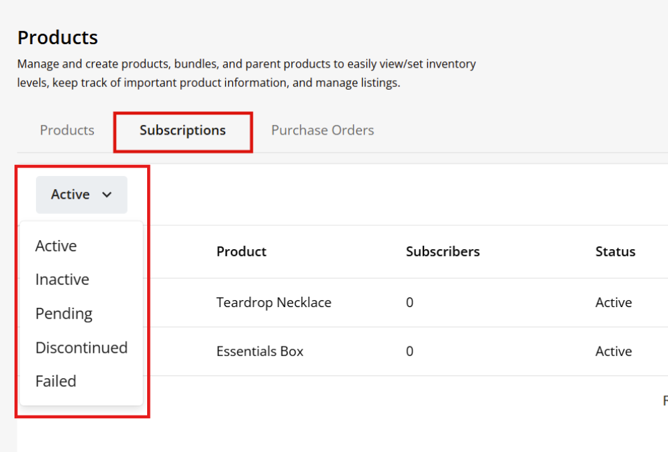Filter subscriptions by Pending
This screenshot has width=668, height=452.
tap(64, 314)
